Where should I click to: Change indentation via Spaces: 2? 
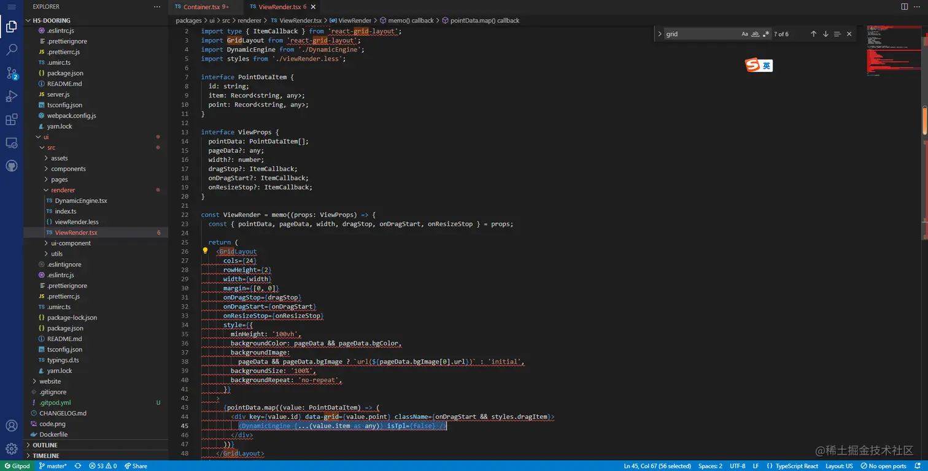point(710,466)
